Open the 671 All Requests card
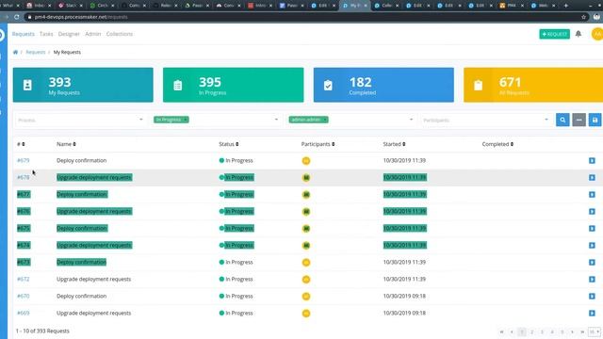Screen dimensions: 603x339 (533, 85)
